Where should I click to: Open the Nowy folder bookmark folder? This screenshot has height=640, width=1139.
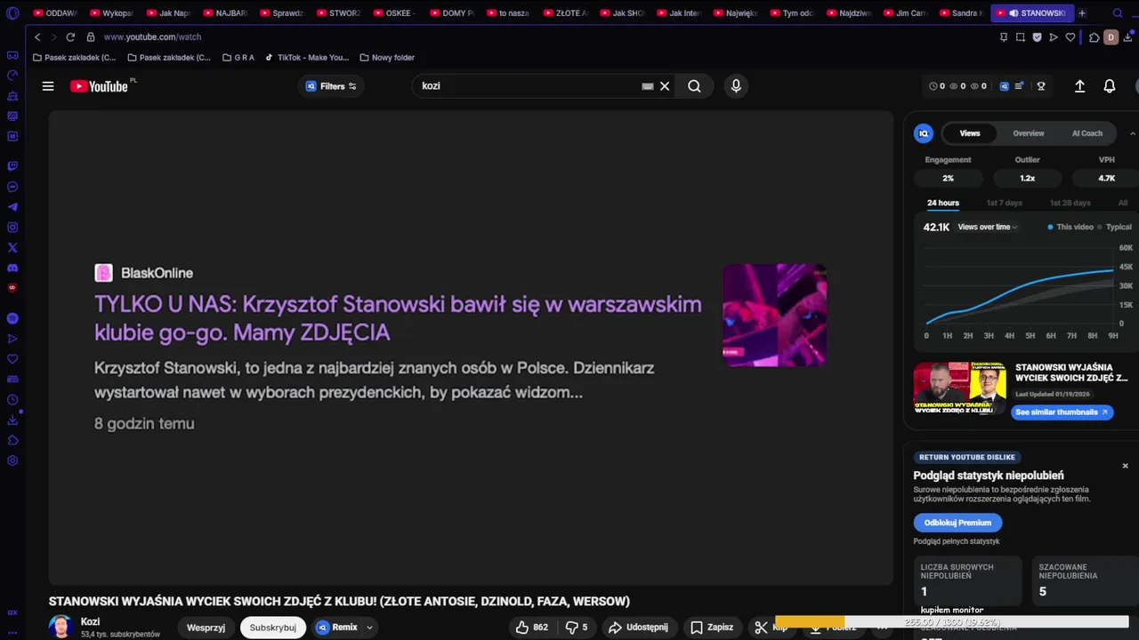click(387, 58)
